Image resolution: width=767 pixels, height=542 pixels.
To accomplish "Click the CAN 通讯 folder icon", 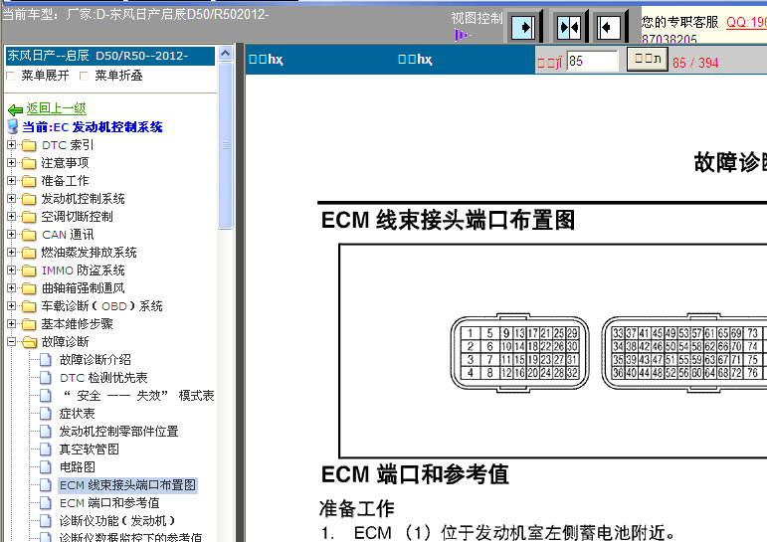I will point(30,235).
